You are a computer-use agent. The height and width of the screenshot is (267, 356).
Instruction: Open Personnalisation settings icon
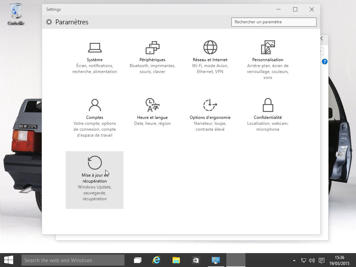pos(268,47)
